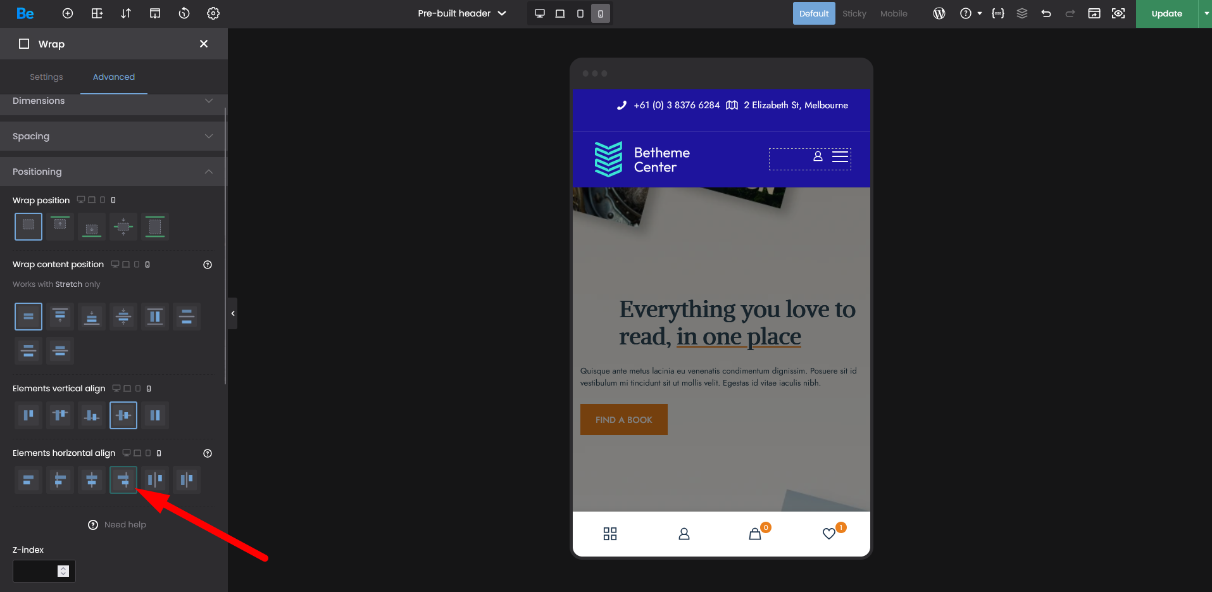Open the Advanced tab

114,77
